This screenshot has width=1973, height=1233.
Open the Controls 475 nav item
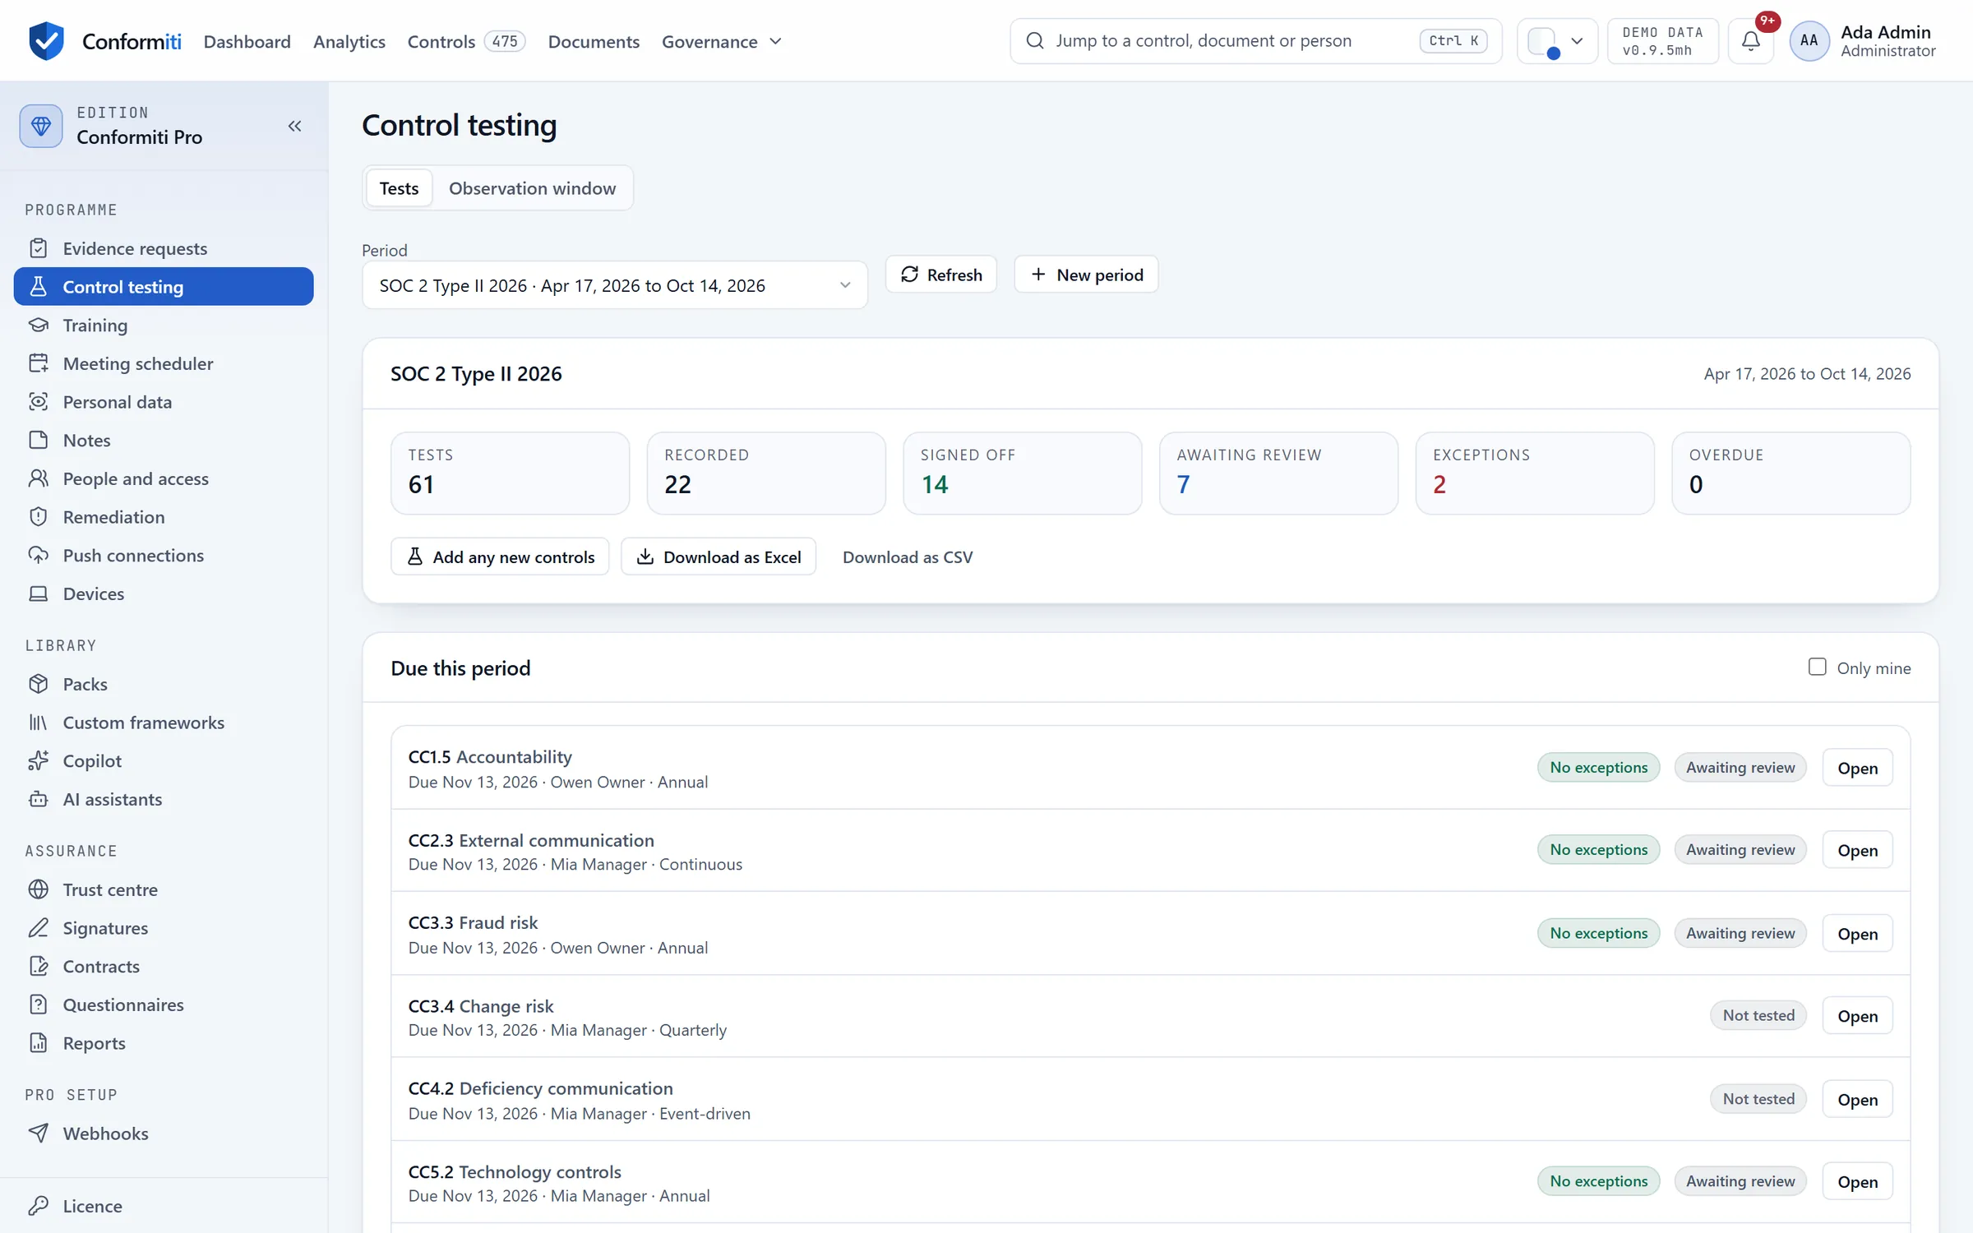(466, 41)
